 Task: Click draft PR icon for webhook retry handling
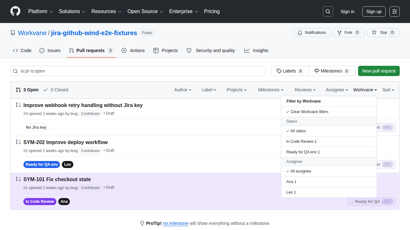point(18,105)
